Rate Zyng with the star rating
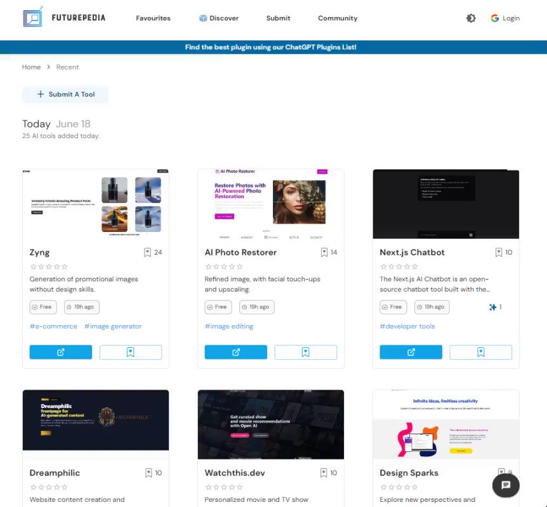The width and height of the screenshot is (547, 507). click(x=49, y=267)
